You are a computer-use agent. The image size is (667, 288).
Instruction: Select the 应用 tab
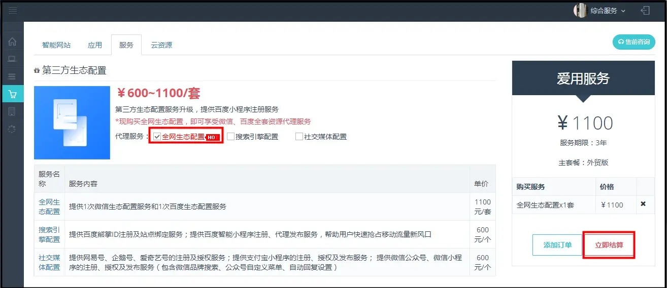coord(95,45)
